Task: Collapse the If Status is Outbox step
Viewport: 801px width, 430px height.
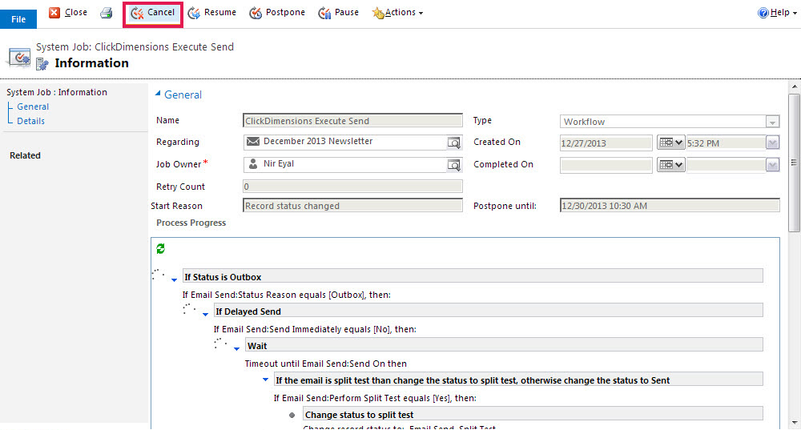Action: (174, 279)
